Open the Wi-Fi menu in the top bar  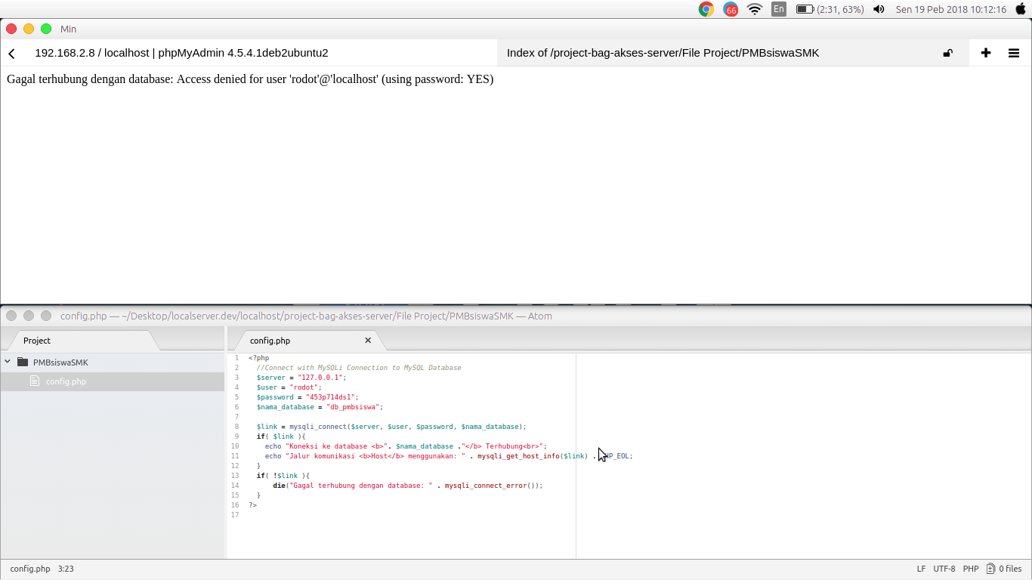point(754,9)
